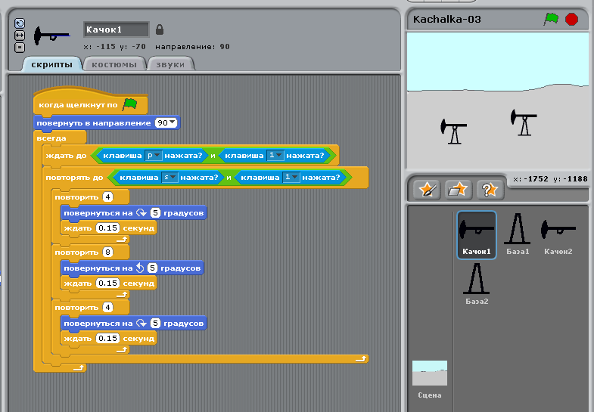Edit repeat count 4 in first повторить block

pyautogui.click(x=107, y=197)
